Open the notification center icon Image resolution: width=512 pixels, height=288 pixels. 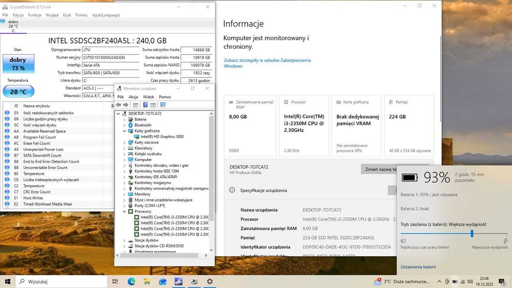click(502, 281)
